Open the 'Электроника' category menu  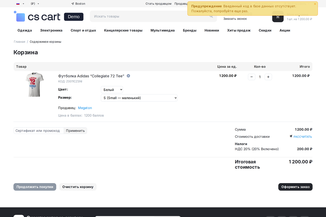[51, 30]
